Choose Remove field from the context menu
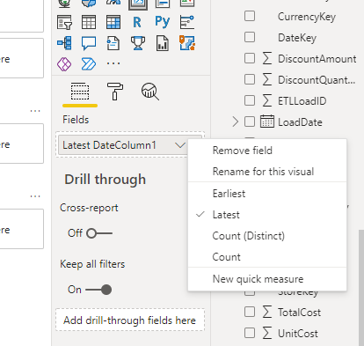 click(x=267, y=151)
